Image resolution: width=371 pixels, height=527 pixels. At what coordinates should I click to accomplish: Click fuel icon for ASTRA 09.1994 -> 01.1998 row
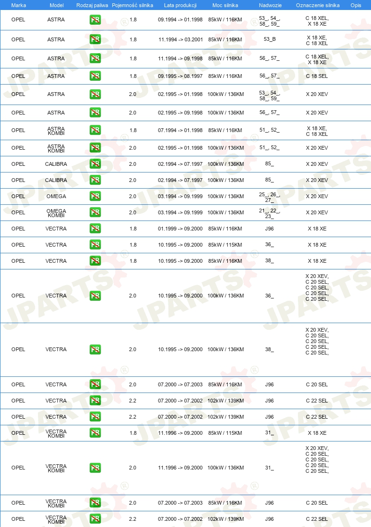click(x=95, y=20)
